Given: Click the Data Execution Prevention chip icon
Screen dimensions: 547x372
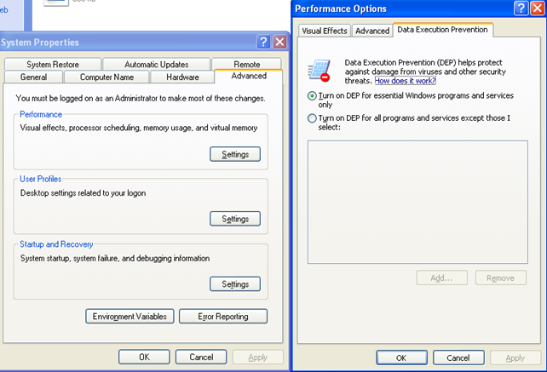Looking at the screenshot, I should click(319, 71).
